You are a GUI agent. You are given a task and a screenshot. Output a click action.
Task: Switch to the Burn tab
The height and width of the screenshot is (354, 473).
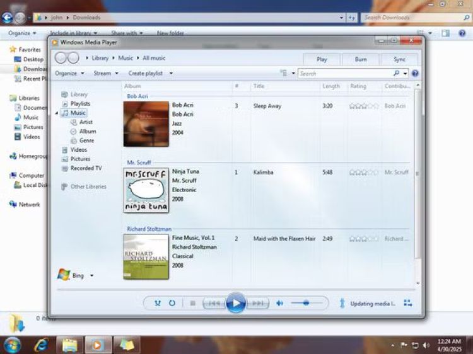point(361,59)
